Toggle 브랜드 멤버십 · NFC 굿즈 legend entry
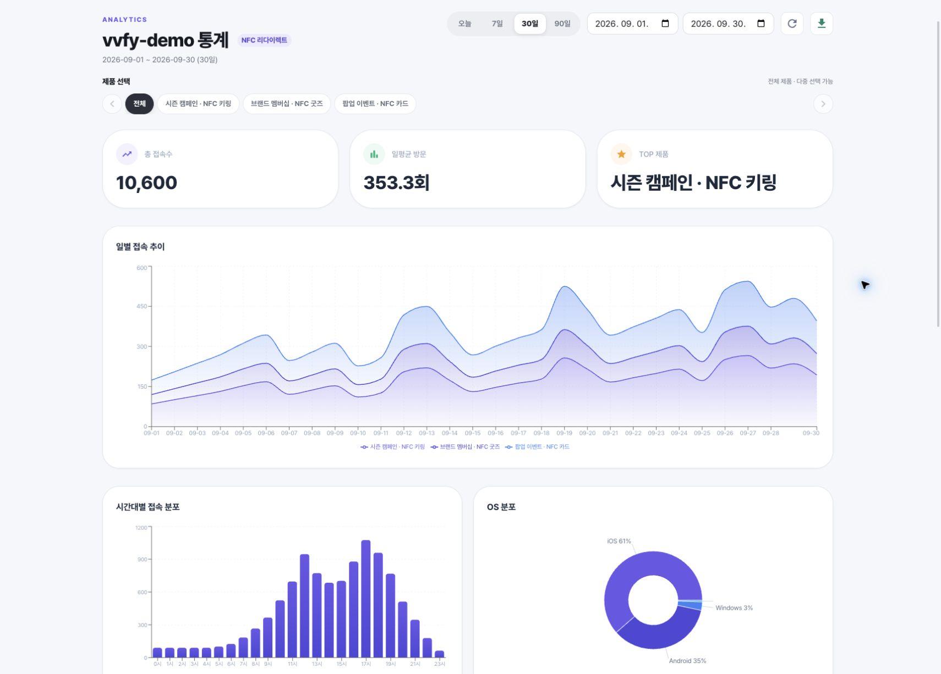The image size is (941, 674). (465, 447)
